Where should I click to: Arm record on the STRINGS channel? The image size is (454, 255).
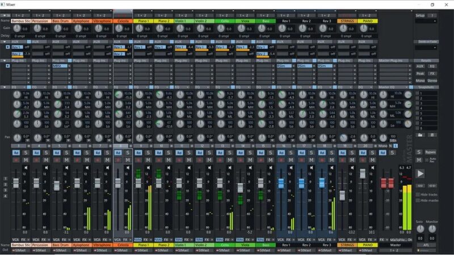[342, 160]
